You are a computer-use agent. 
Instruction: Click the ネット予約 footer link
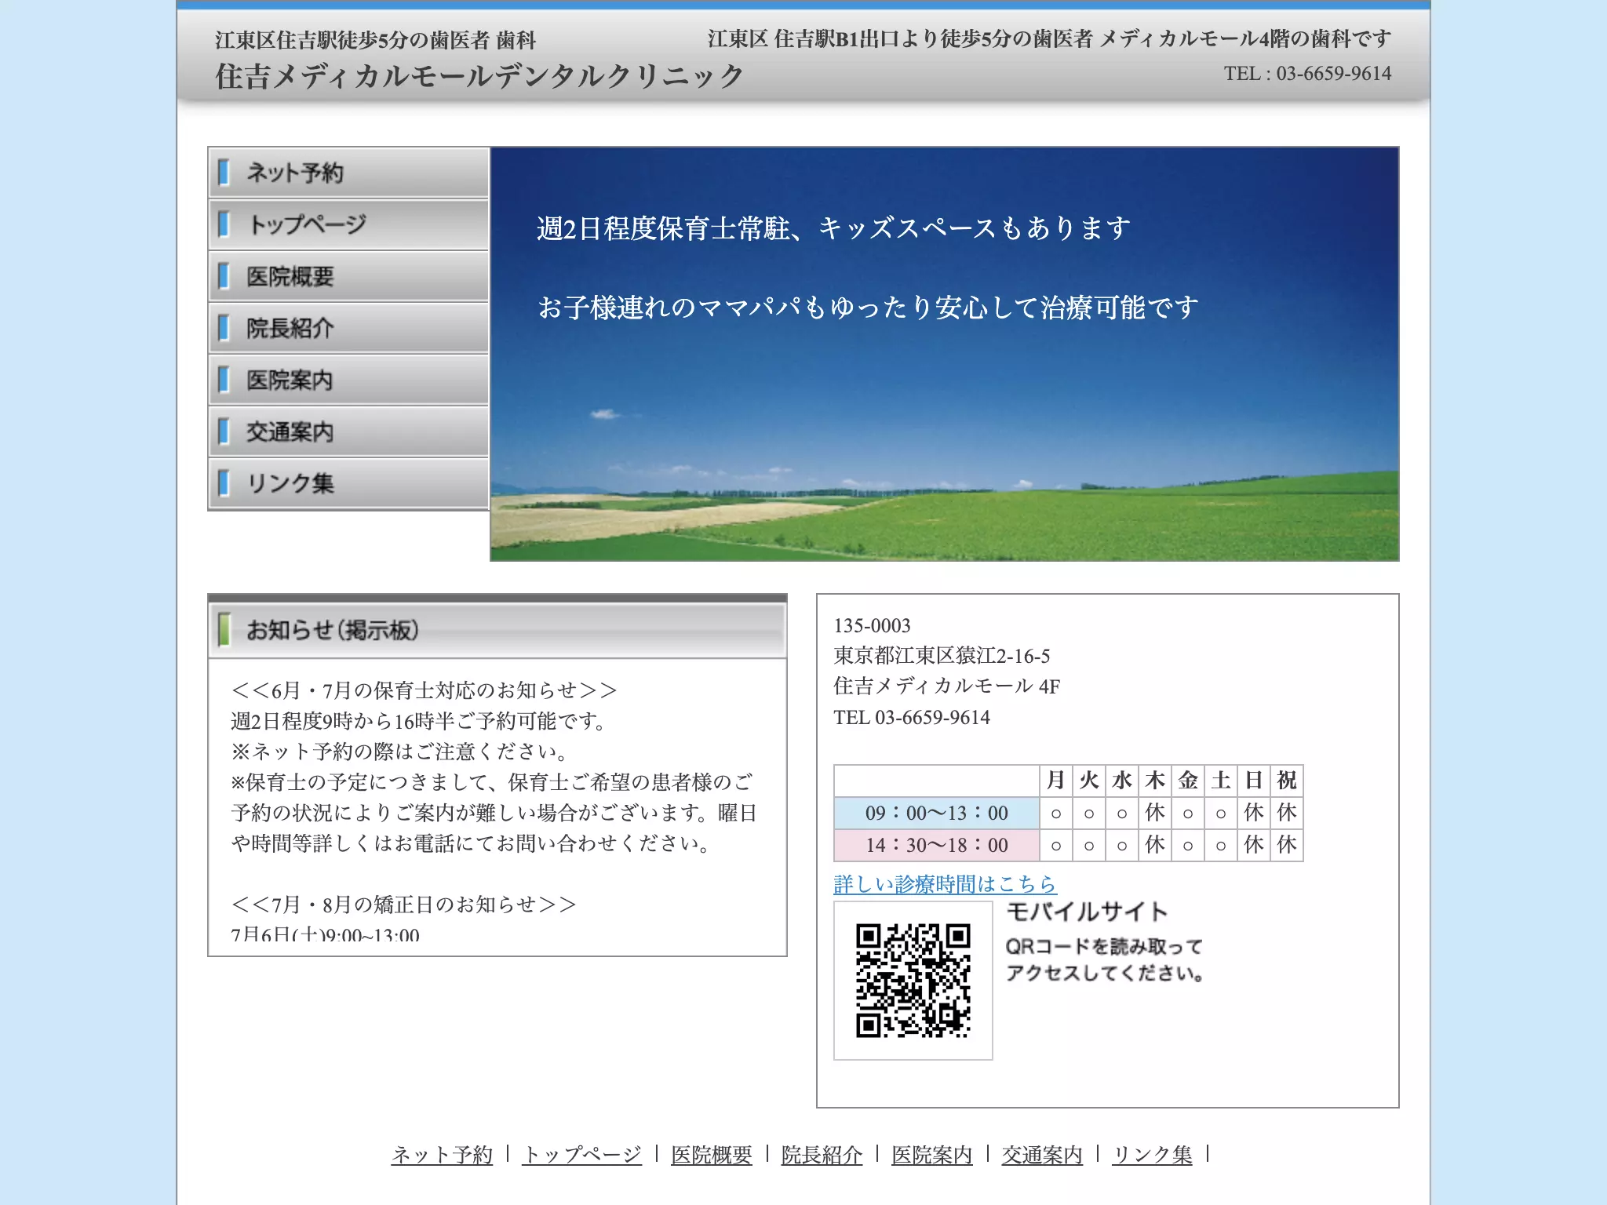tap(442, 1155)
